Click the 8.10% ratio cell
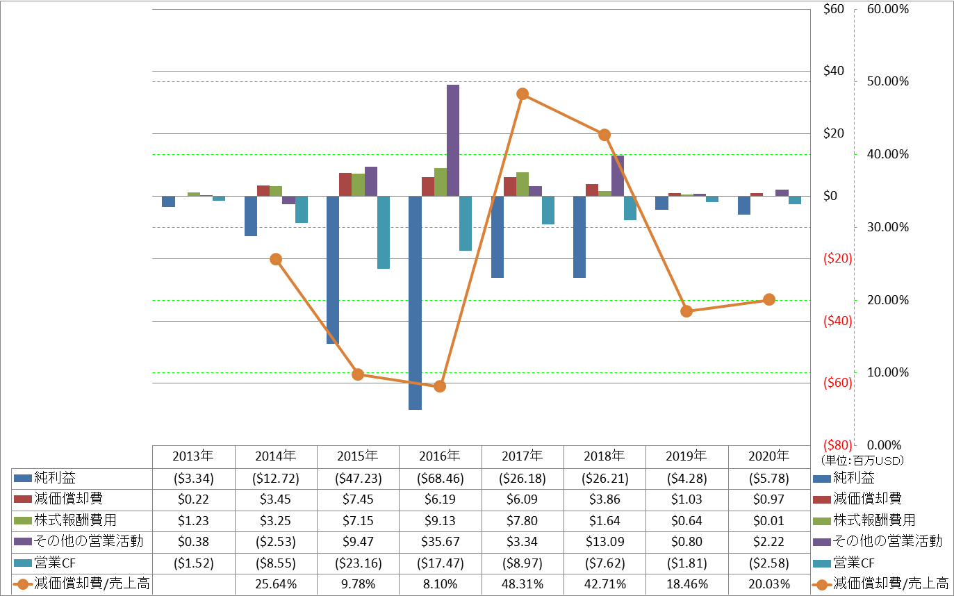 pos(440,584)
